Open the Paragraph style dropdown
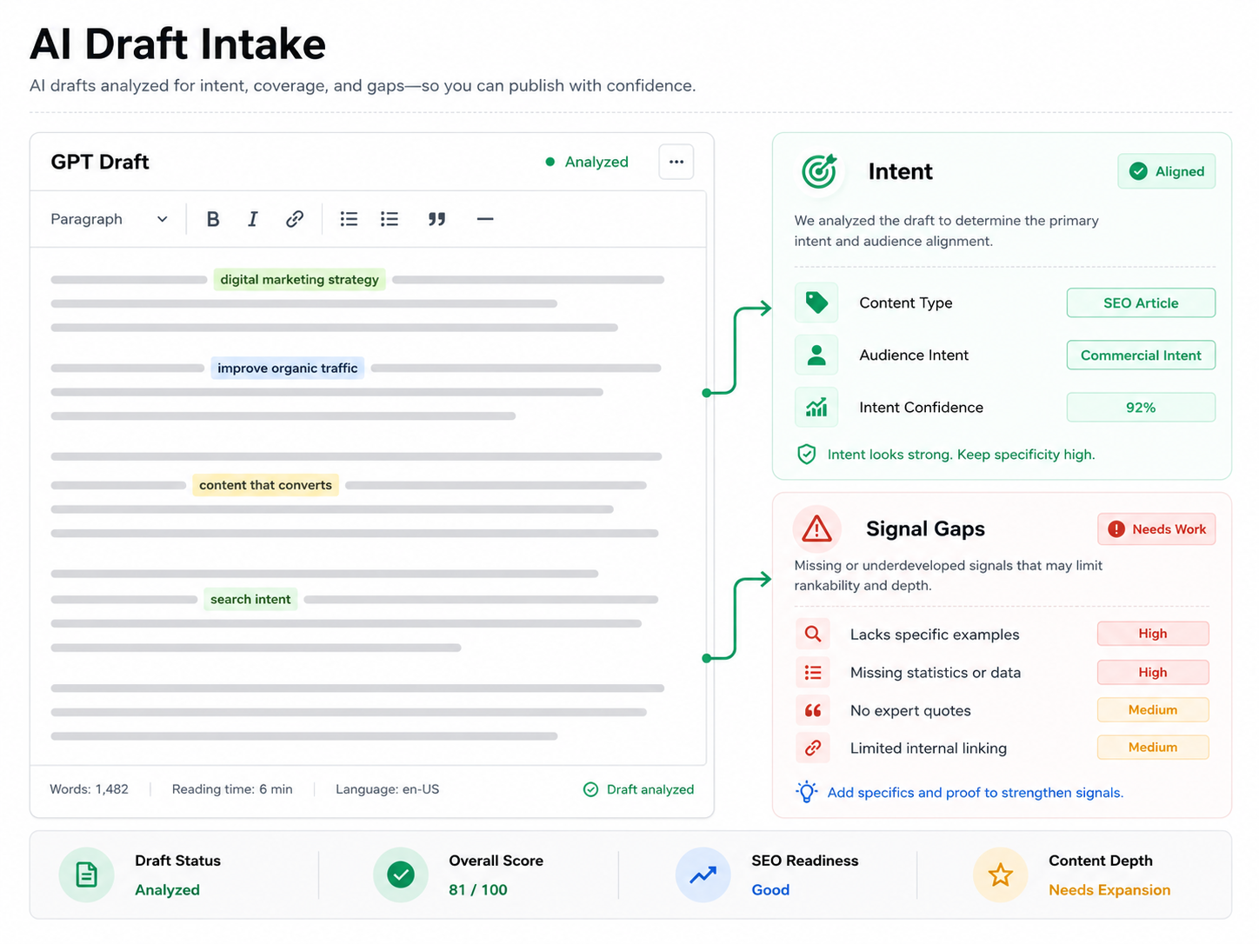The width and height of the screenshot is (1259, 944). tap(109, 219)
